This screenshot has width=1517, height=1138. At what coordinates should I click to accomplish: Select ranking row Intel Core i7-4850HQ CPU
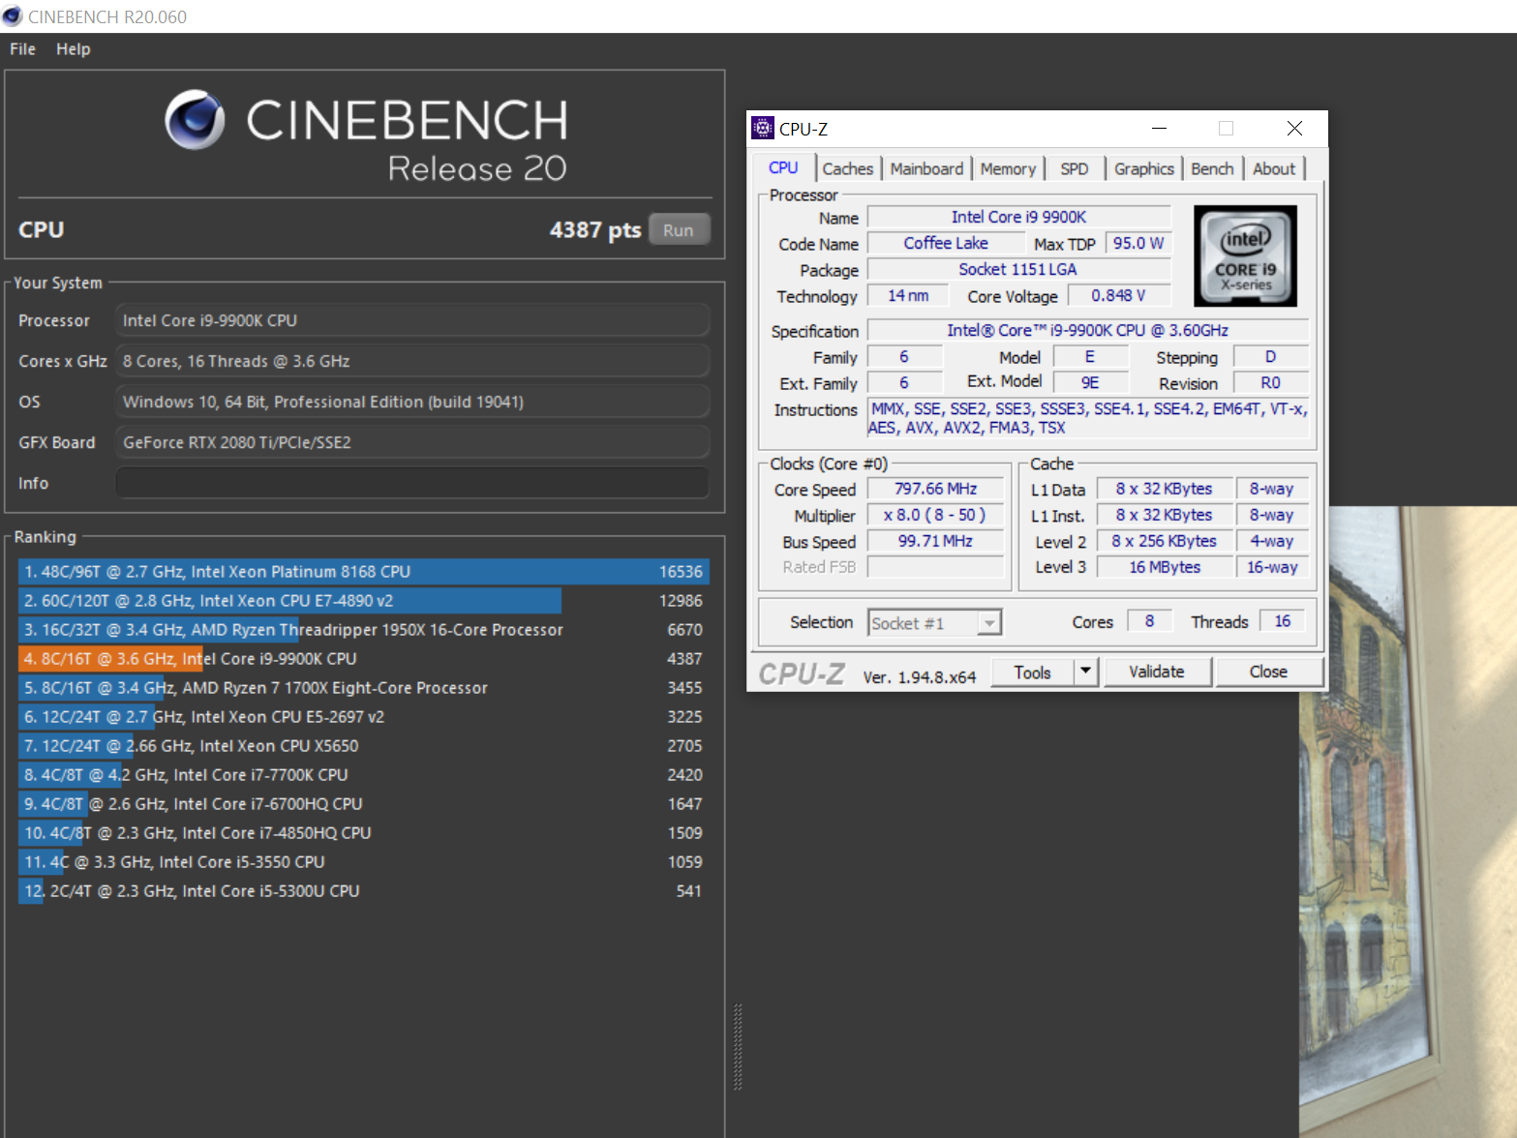(364, 833)
